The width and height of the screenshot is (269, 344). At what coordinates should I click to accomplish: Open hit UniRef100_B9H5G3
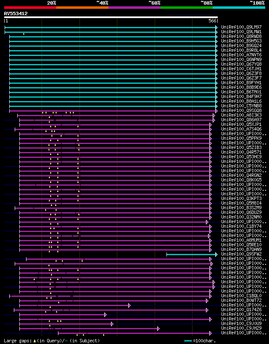click(241, 41)
